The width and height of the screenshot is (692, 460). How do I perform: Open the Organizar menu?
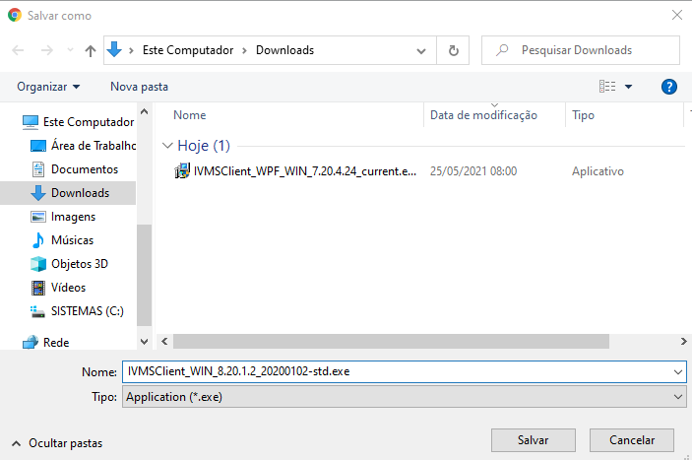pos(48,87)
